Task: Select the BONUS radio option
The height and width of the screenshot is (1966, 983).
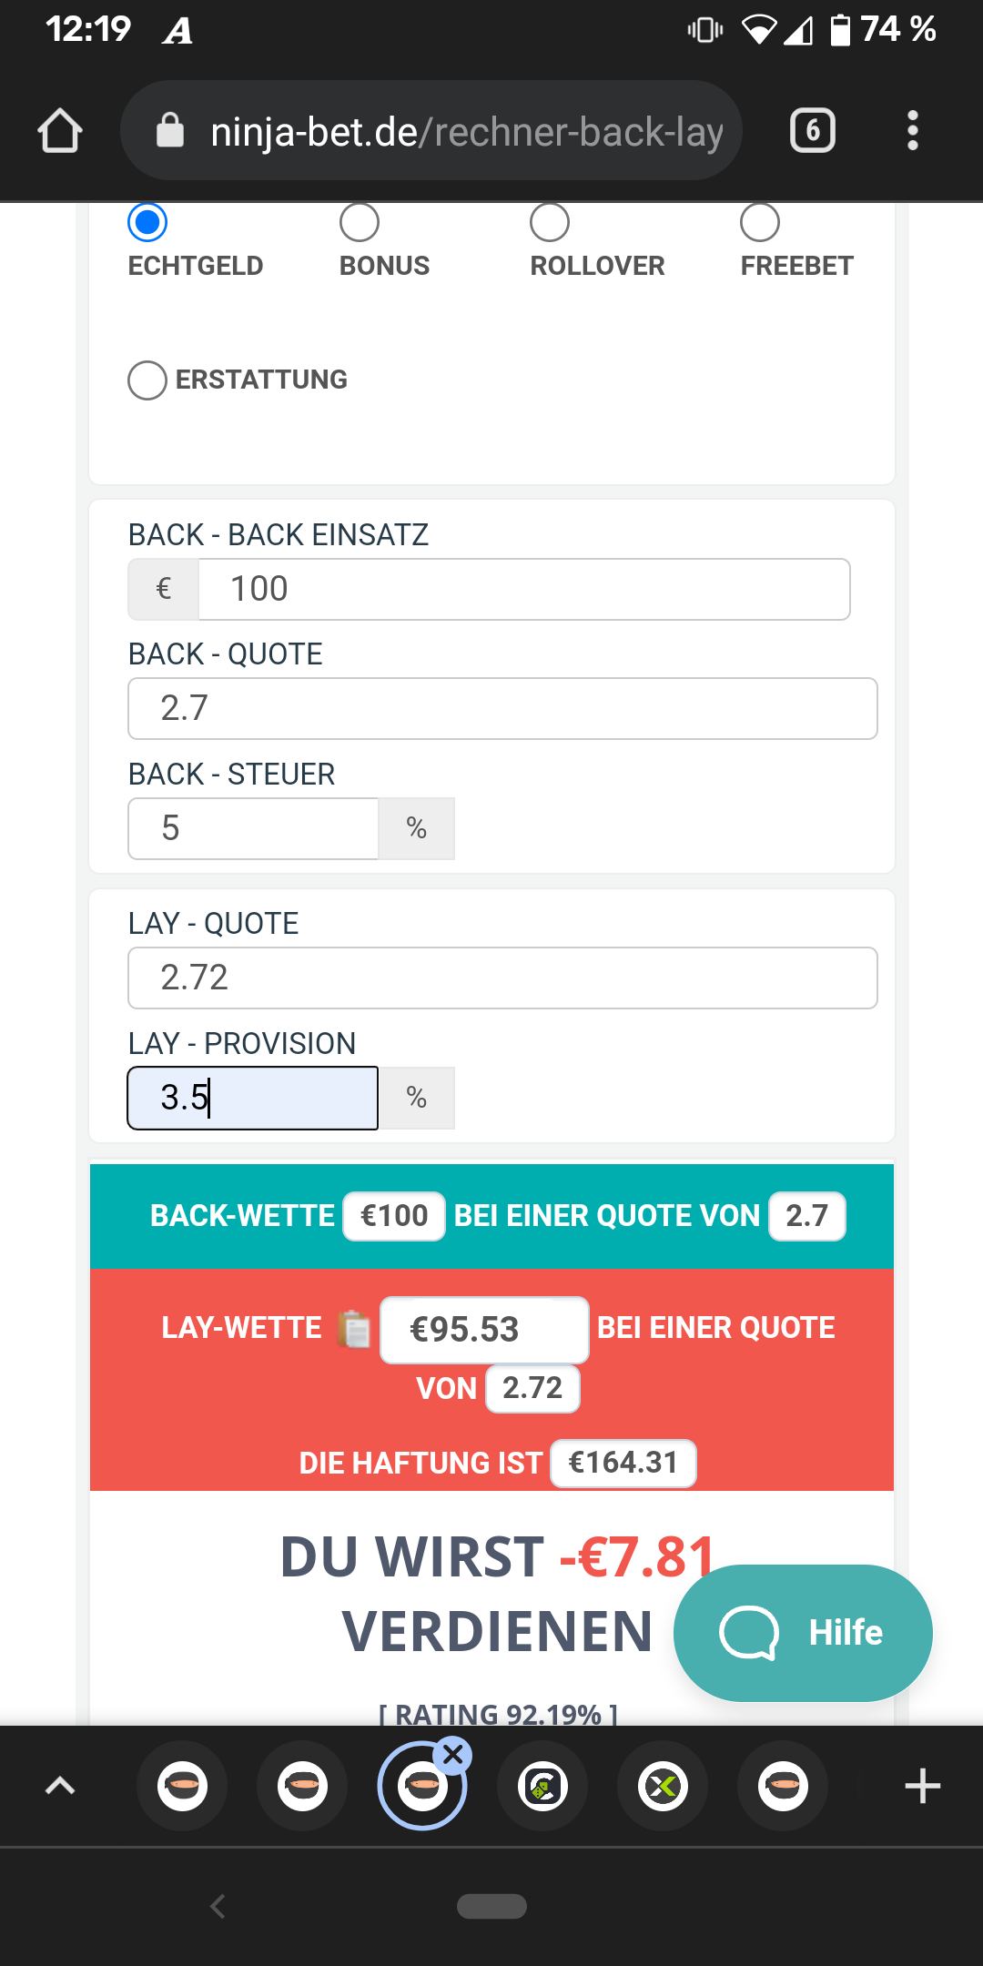Action: click(x=360, y=222)
